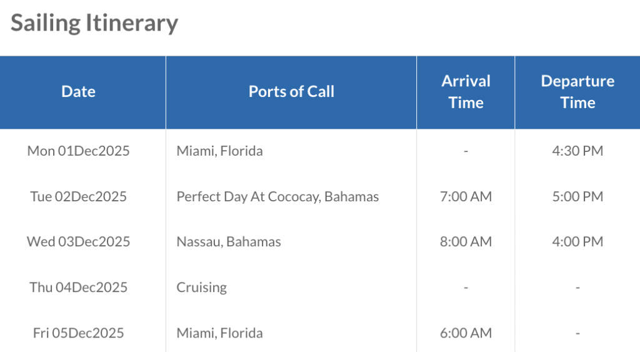Select the Thu 04Dec2025 date cell

tap(78, 288)
